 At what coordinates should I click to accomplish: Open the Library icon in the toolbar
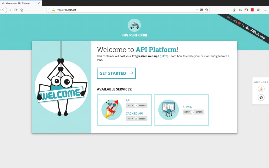[240, 10]
